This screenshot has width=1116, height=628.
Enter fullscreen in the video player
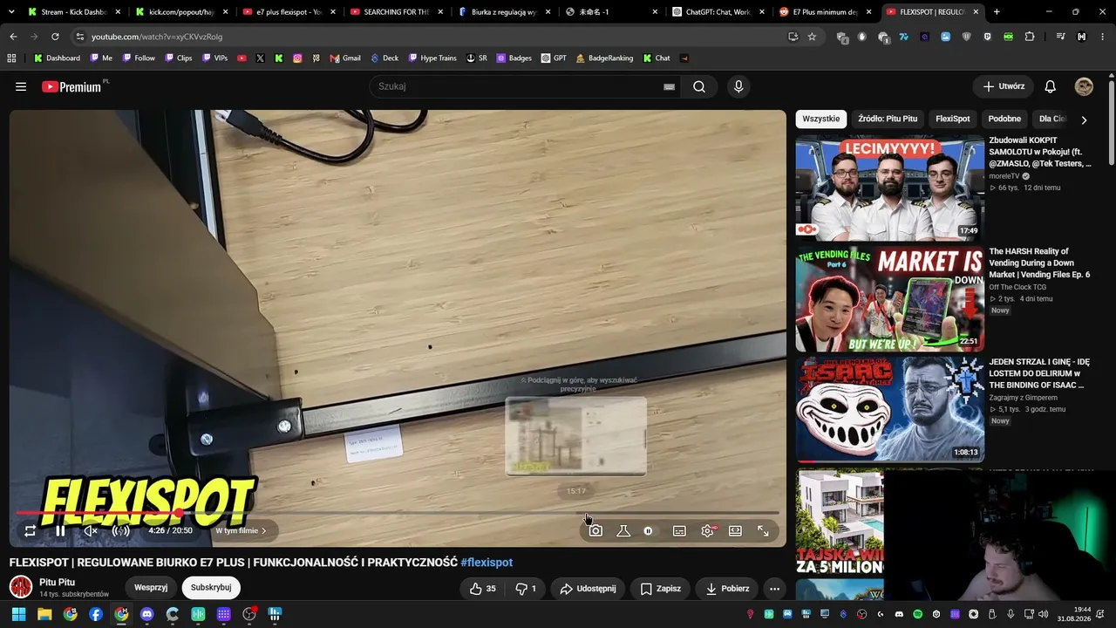[763, 530]
